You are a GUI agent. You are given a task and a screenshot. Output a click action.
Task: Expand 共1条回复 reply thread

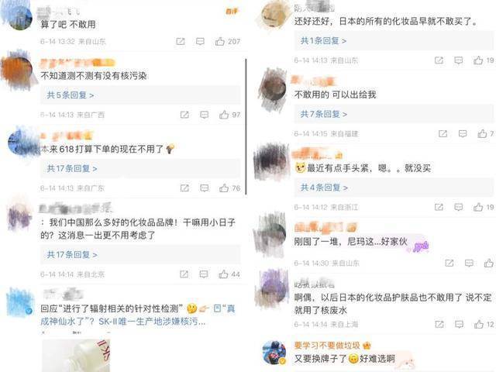pyautogui.click(x=323, y=40)
